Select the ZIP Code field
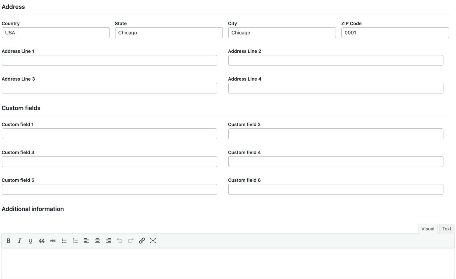The width and height of the screenshot is (456, 279). point(395,33)
